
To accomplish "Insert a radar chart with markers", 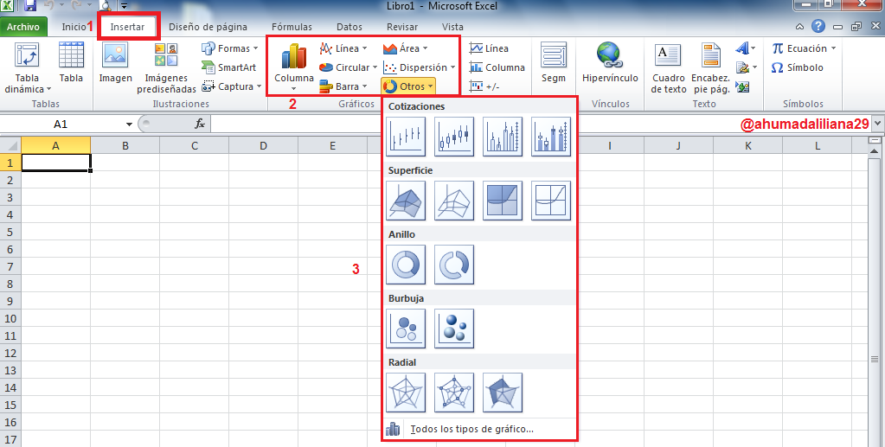I will [x=454, y=393].
